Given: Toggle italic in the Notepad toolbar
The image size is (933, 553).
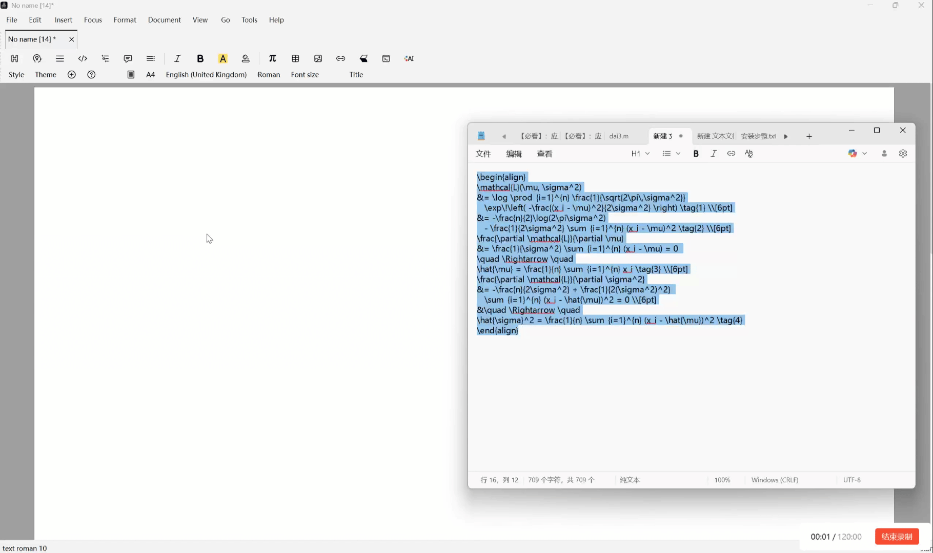Looking at the screenshot, I should tap(713, 154).
